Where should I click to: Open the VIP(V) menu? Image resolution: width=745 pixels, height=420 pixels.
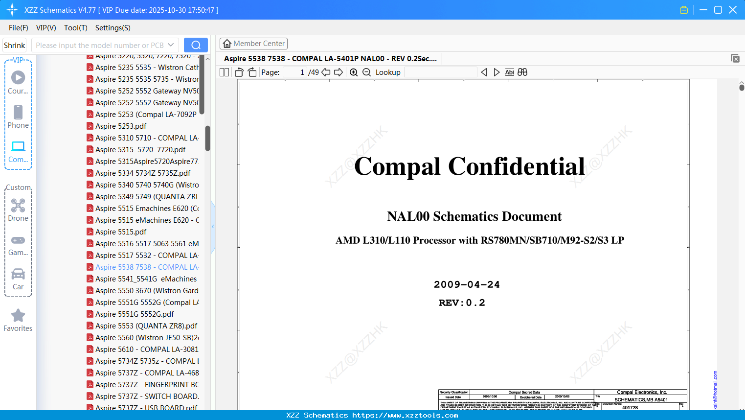pos(46,28)
